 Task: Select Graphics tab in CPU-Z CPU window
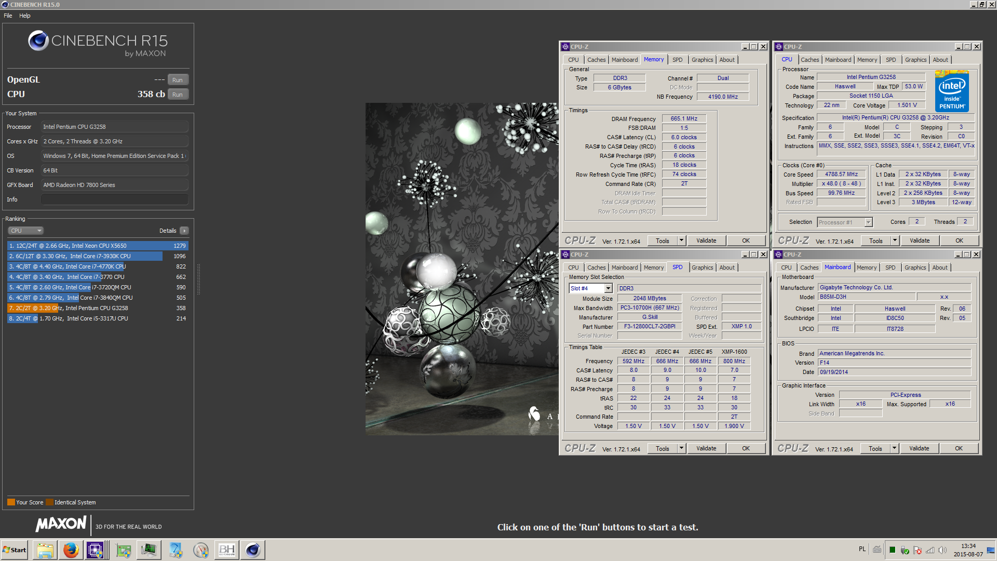coord(915,60)
